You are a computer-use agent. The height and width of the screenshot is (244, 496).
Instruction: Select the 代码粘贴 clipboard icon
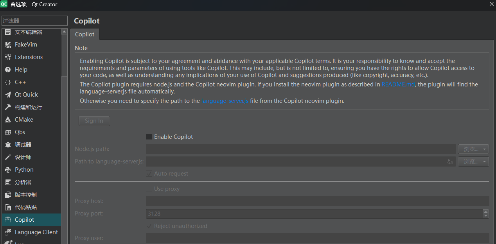(x=8, y=207)
